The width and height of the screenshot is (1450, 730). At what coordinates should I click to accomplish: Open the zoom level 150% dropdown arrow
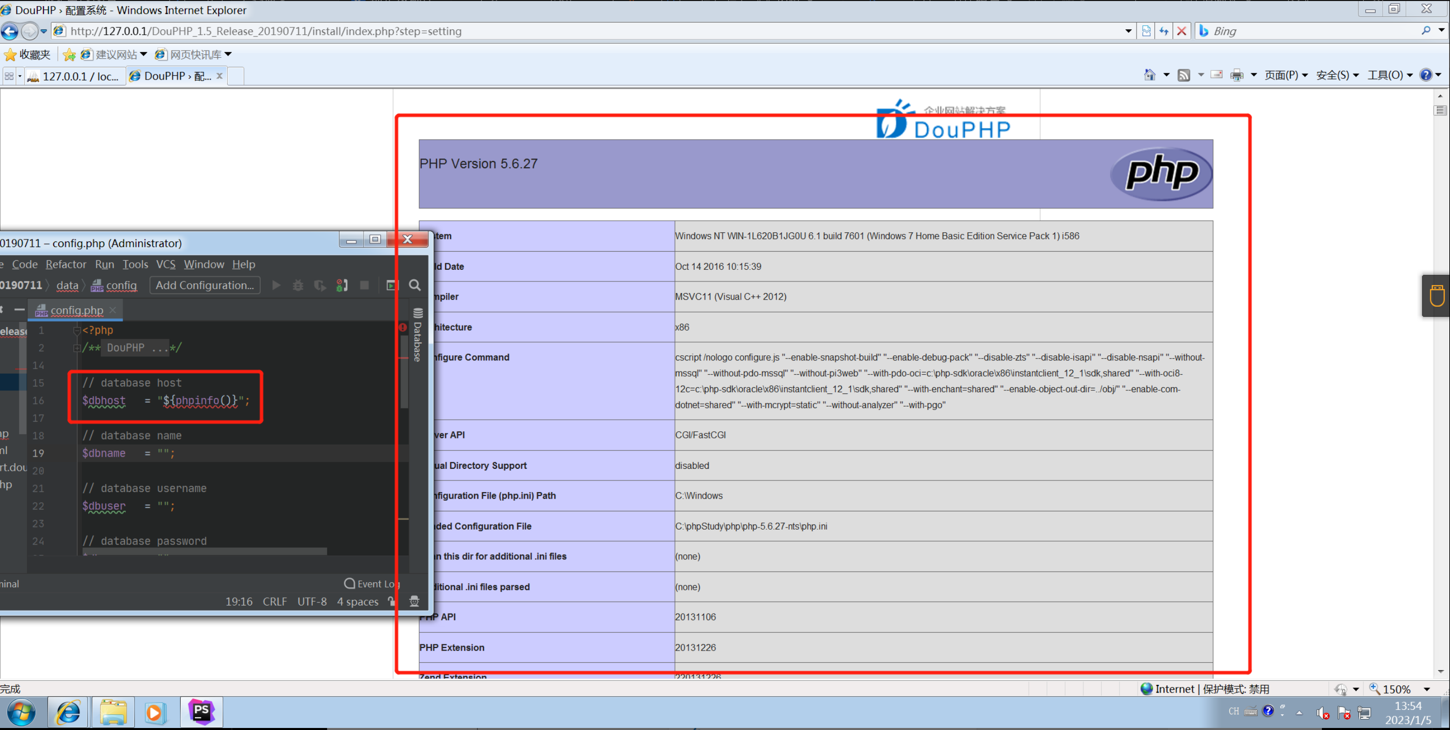(x=1427, y=689)
